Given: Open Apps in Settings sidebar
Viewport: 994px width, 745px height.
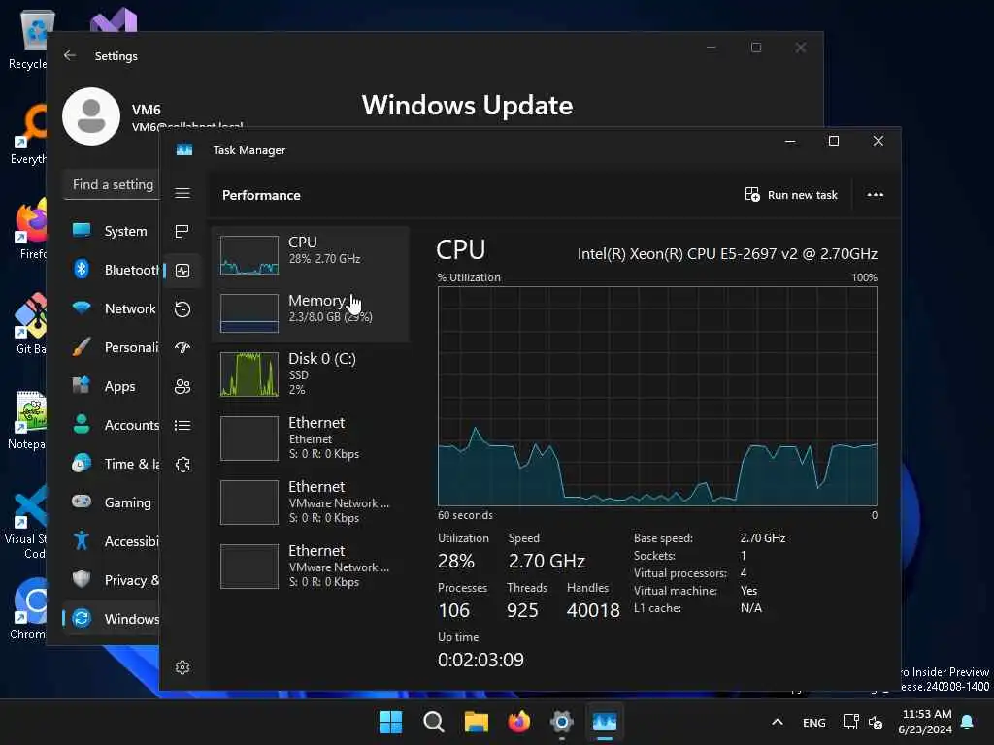Looking at the screenshot, I should (x=112, y=386).
